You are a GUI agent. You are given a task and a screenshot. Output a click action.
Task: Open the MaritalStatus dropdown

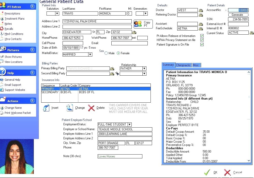pyautogui.click(x=90, y=54)
